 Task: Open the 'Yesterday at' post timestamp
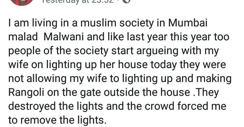pyautogui.click(x=78, y=2)
